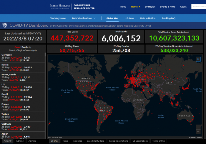Select the Admin1 tab
Viewport: 206px width, 144px height.
click(20, 141)
